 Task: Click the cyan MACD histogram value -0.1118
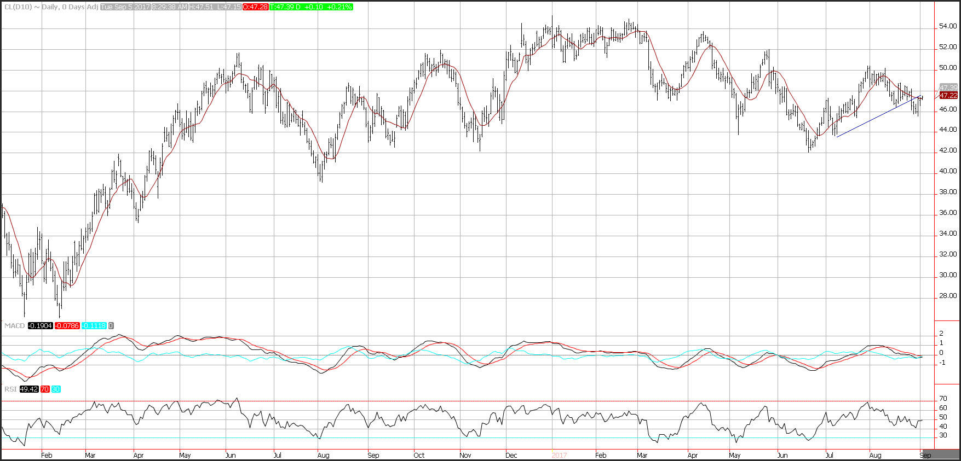tap(94, 326)
